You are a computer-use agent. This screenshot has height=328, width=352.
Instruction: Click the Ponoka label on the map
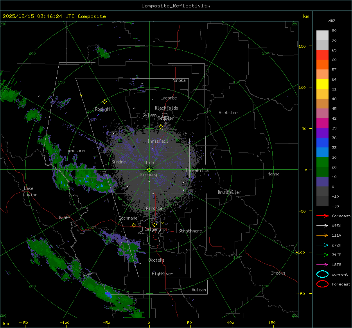(178, 80)
